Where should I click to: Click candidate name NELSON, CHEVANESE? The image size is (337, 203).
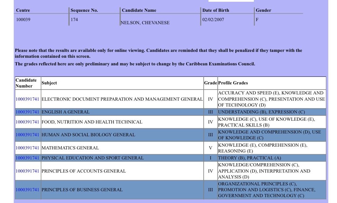coord(145,23)
